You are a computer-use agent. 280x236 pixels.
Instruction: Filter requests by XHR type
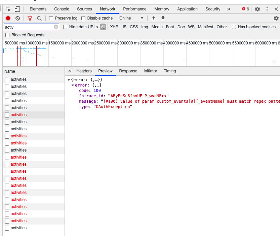point(114,27)
